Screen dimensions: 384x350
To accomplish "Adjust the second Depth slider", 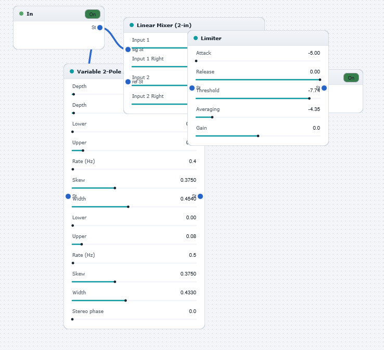I will point(98,113).
